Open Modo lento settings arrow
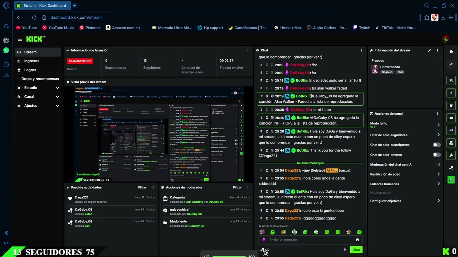The width and height of the screenshot is (458, 257). 439,125
